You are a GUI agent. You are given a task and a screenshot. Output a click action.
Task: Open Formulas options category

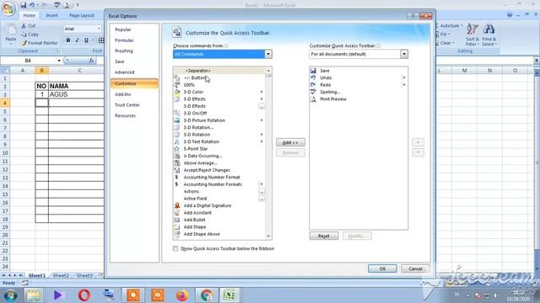click(x=134, y=40)
